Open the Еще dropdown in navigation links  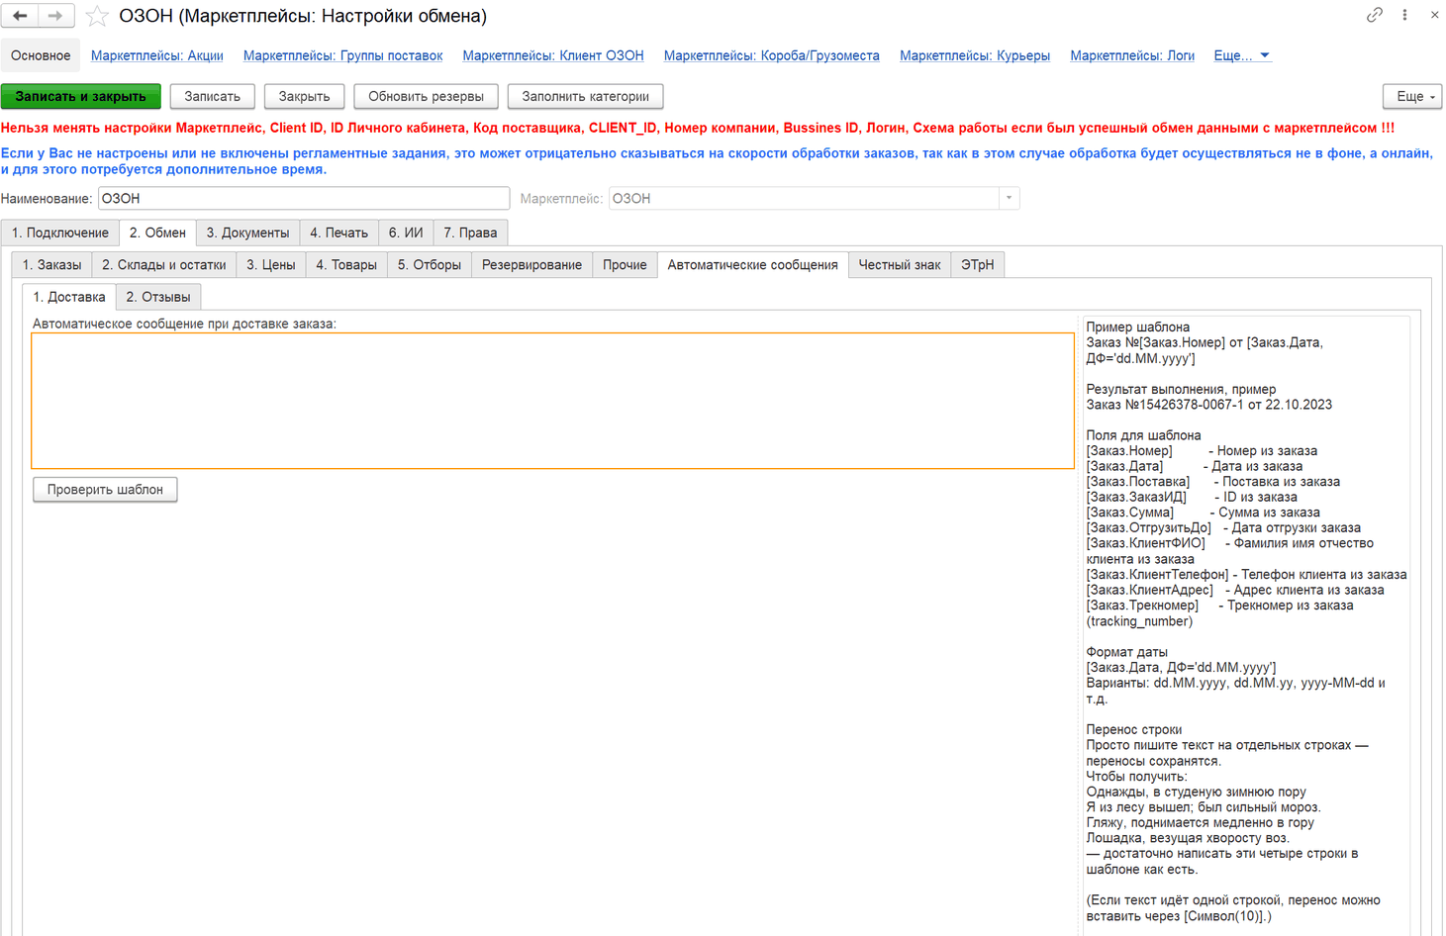coord(1241,55)
